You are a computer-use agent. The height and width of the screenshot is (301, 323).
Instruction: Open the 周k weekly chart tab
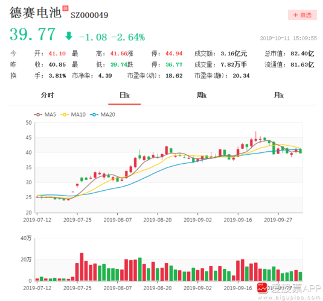click(202, 95)
